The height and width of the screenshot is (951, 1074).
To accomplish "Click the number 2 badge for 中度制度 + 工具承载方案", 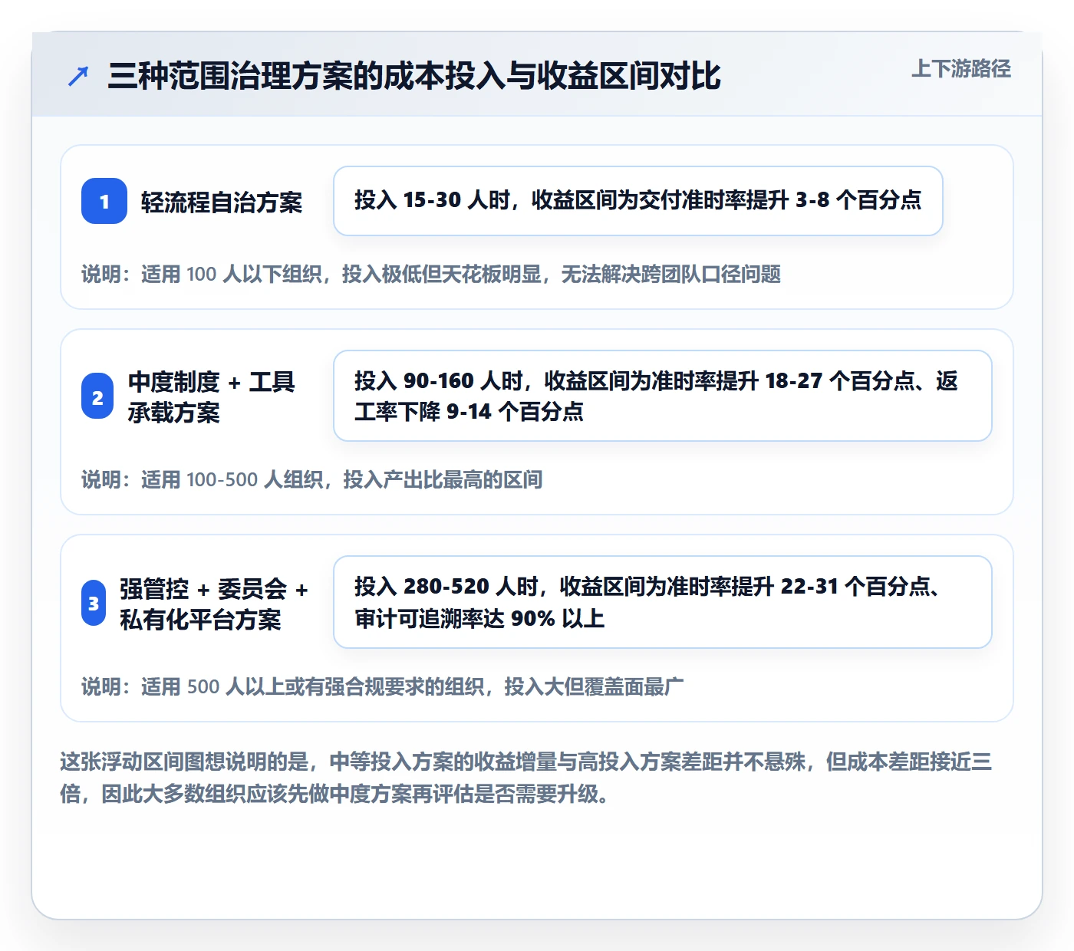I will coord(97,396).
